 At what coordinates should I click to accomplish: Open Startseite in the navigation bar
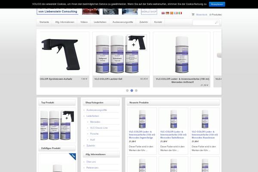click(44, 22)
